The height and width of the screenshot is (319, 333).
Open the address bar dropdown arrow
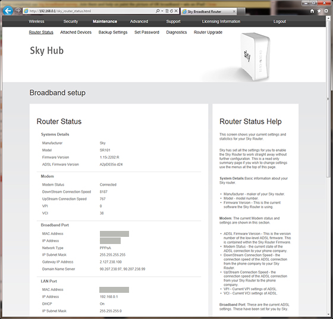point(162,11)
